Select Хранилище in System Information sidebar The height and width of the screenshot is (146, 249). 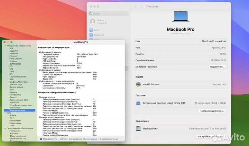tap(15, 108)
